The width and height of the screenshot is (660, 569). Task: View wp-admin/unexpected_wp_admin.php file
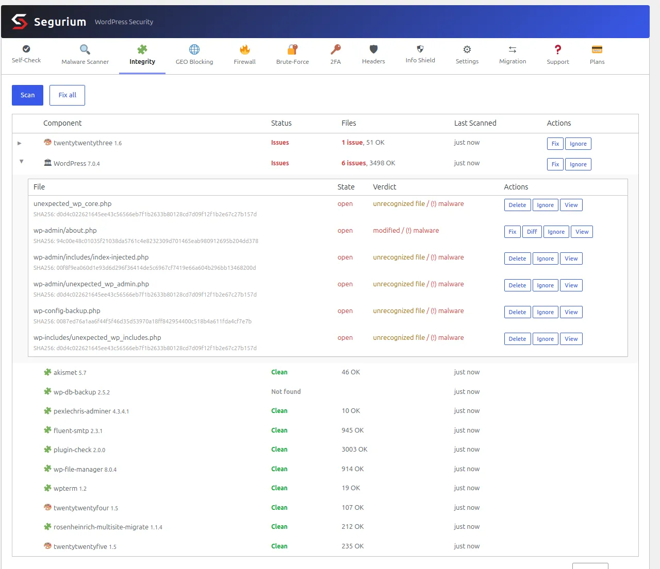(571, 285)
